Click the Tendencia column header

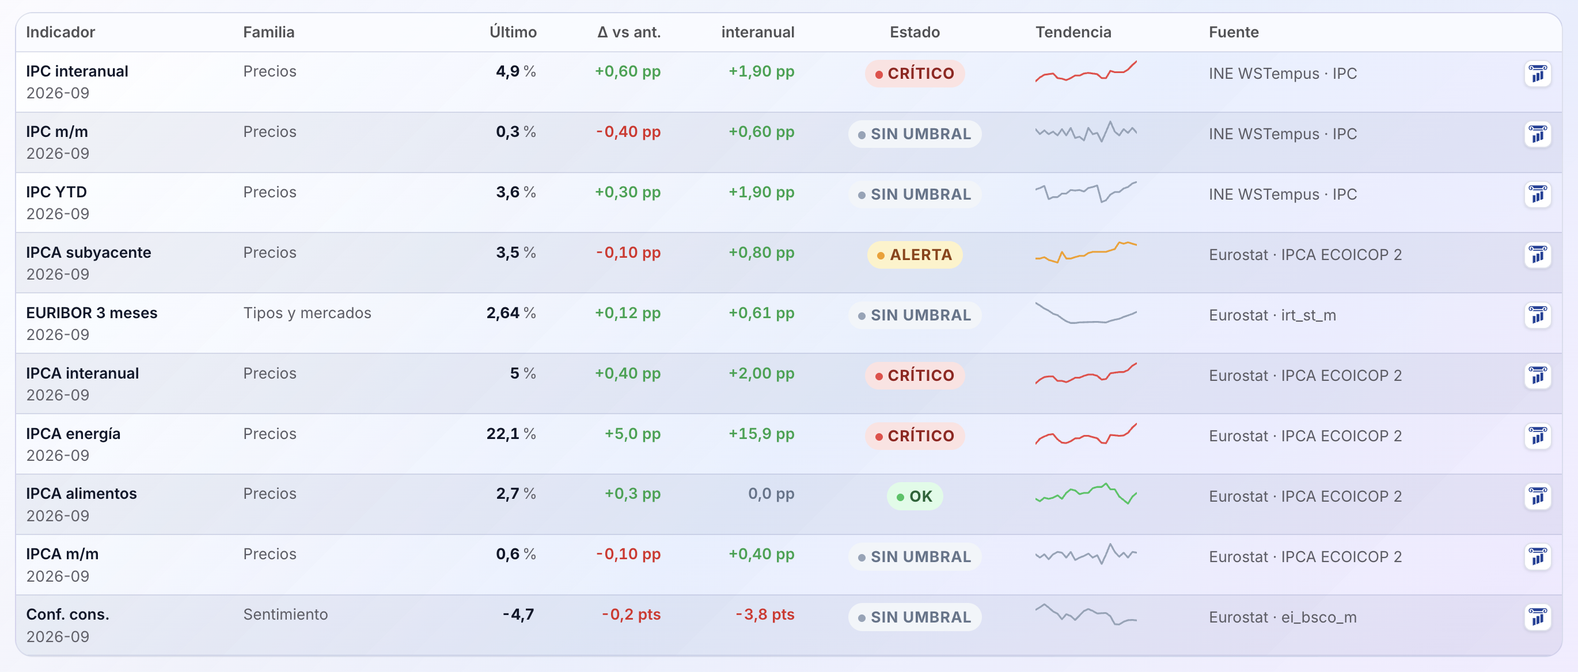click(x=1074, y=32)
